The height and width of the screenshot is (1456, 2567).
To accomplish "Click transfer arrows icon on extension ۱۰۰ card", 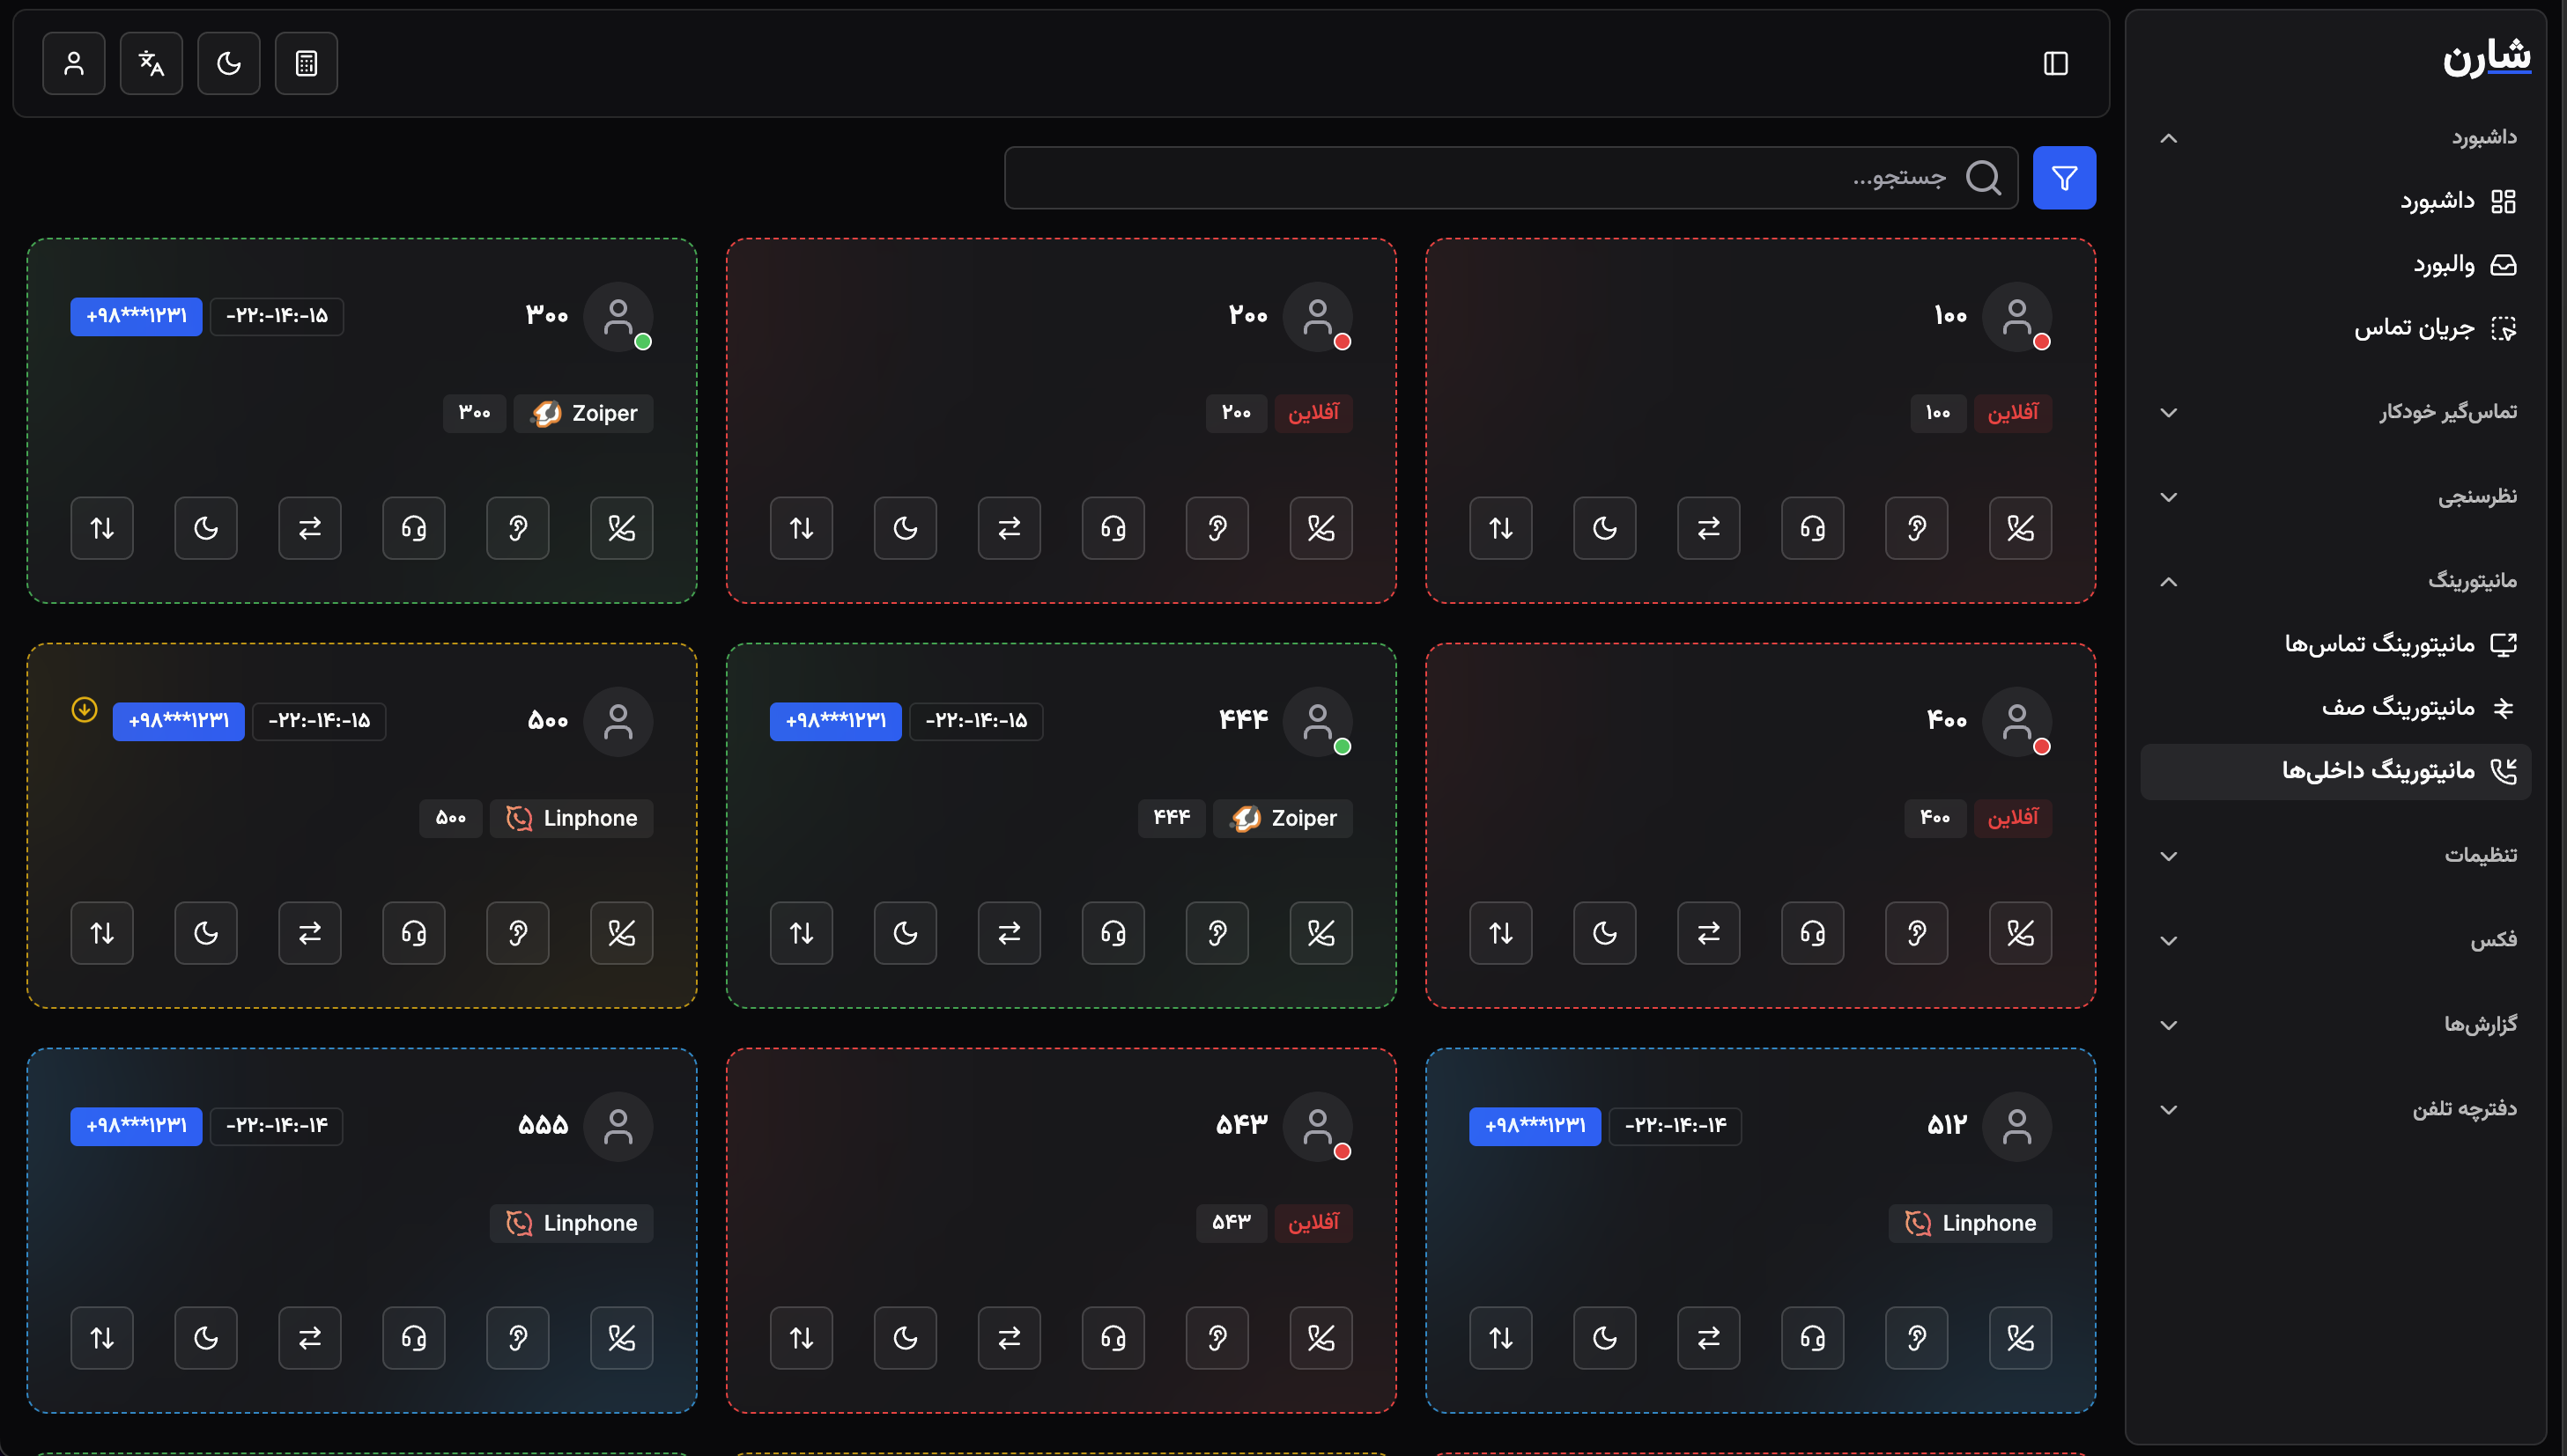I will tap(1708, 528).
